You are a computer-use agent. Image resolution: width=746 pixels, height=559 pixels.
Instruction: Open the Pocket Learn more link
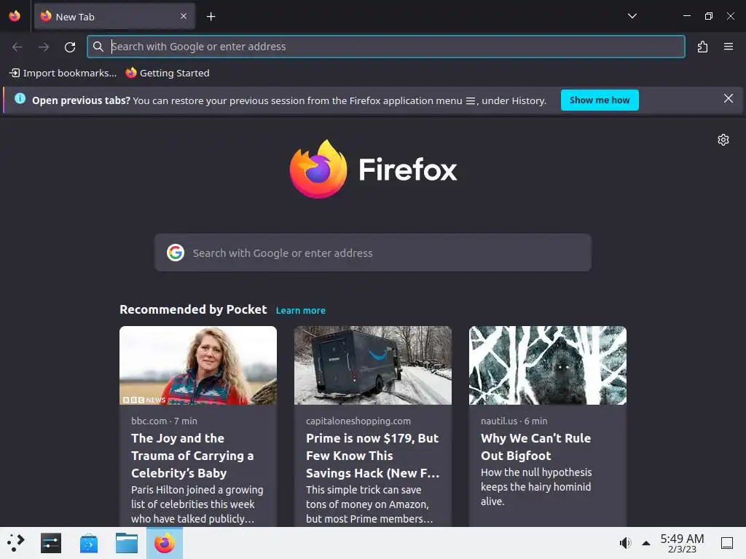[x=301, y=310]
